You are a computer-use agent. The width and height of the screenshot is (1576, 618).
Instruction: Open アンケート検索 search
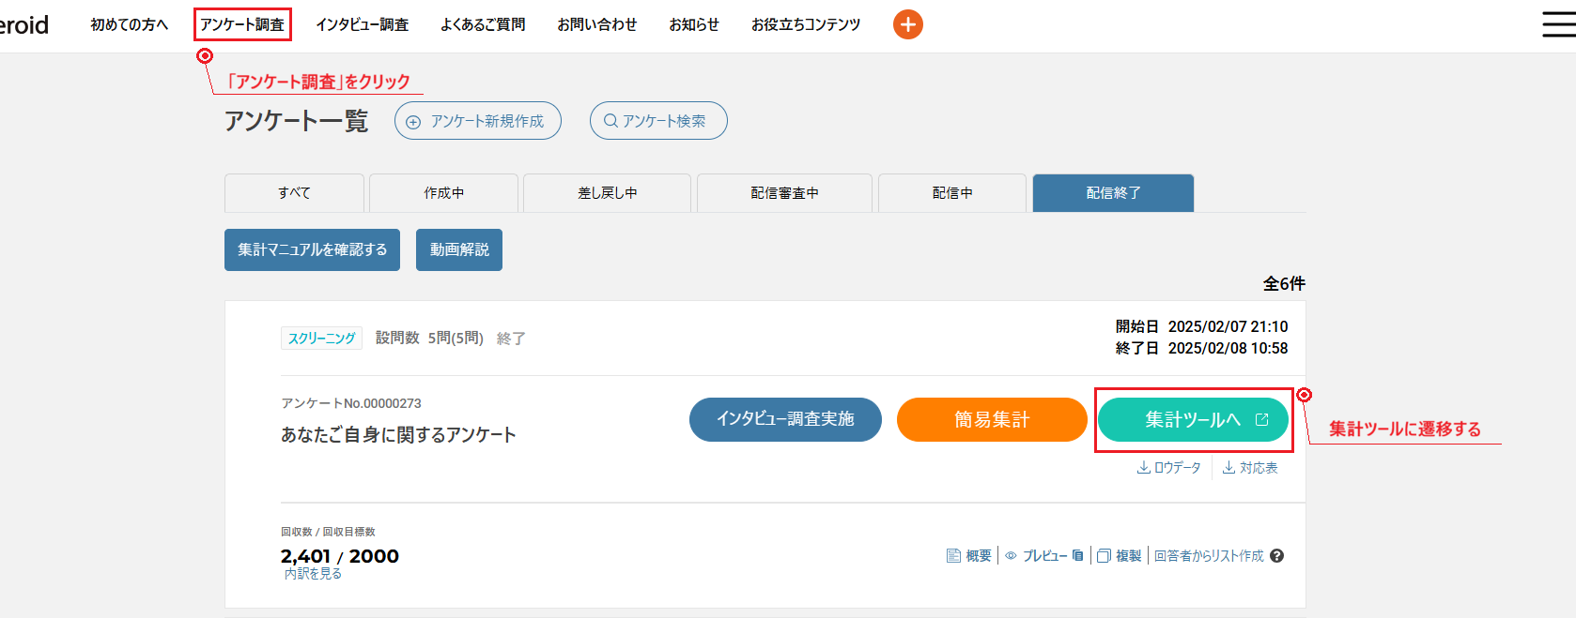click(657, 121)
